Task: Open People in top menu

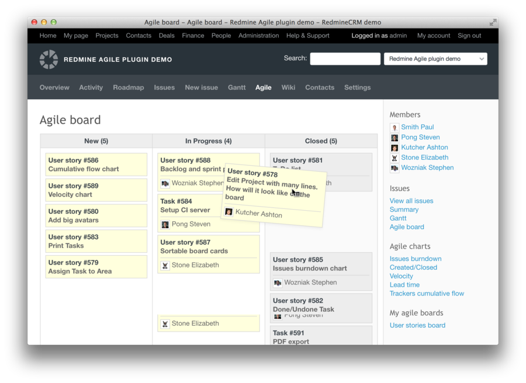Action: pyautogui.click(x=221, y=36)
